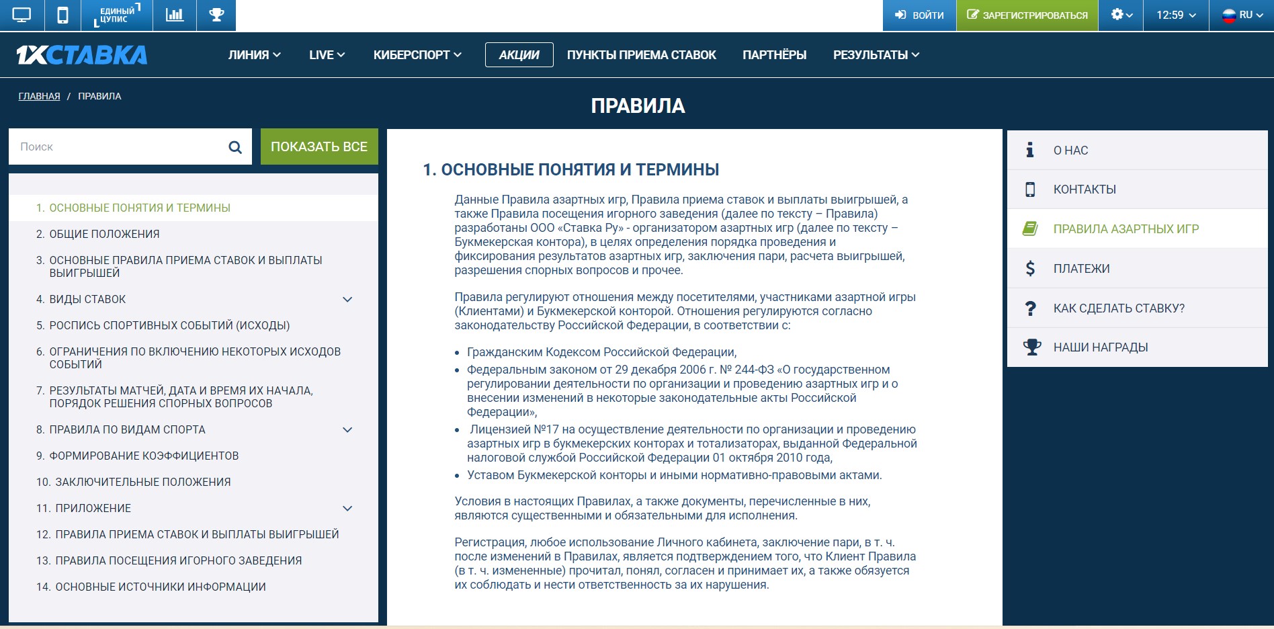
Task: Expand chevron next to Правила по видам спорта
Action: 347,430
